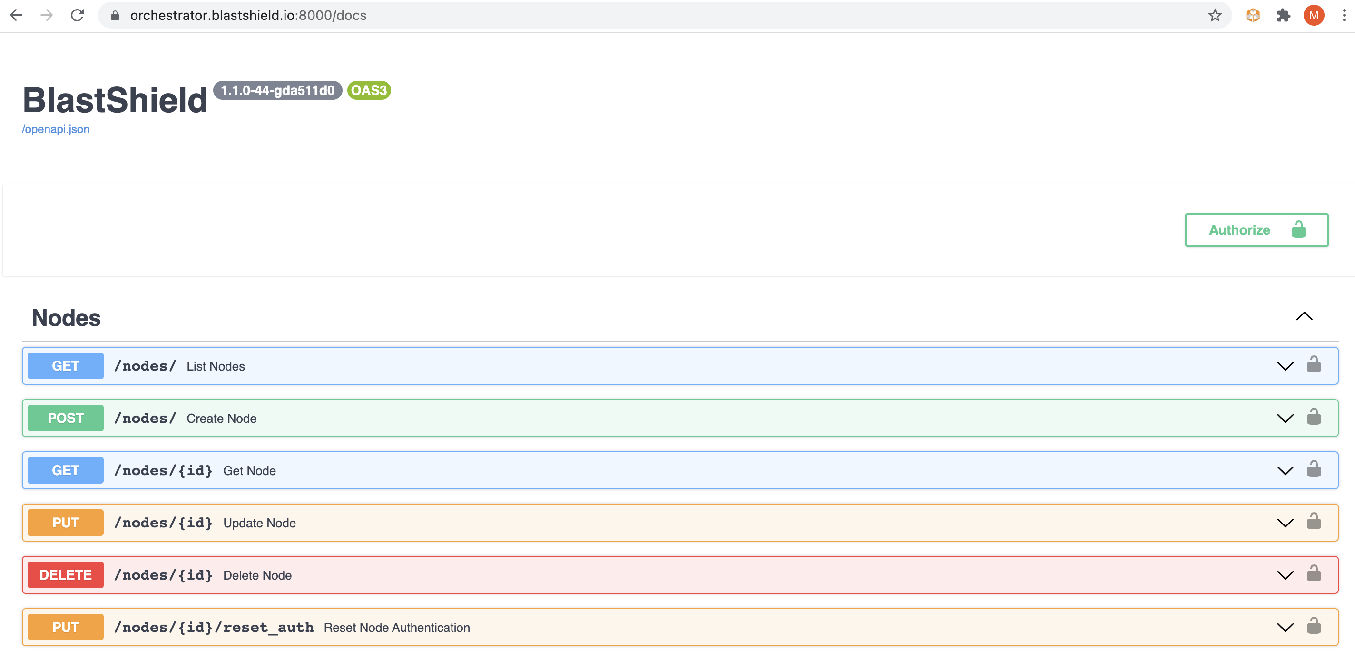Click the lock icon on POST Create Node row

click(x=1314, y=417)
